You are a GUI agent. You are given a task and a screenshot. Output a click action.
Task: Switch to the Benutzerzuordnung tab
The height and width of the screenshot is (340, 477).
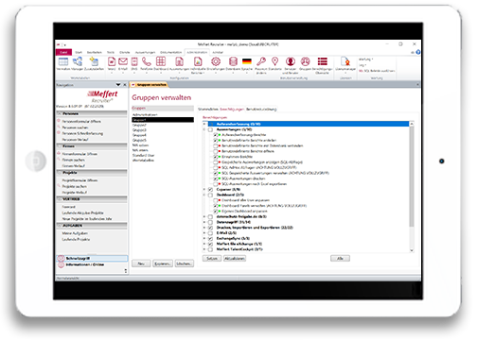click(261, 110)
